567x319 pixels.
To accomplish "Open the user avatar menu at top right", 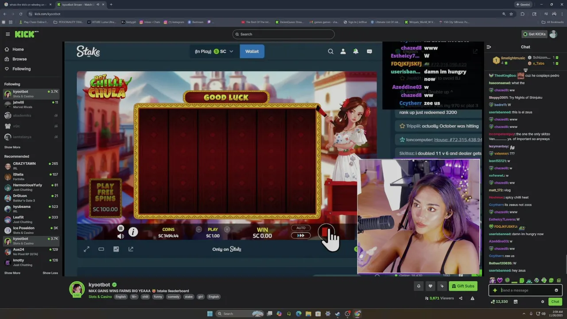I will [x=553, y=34].
